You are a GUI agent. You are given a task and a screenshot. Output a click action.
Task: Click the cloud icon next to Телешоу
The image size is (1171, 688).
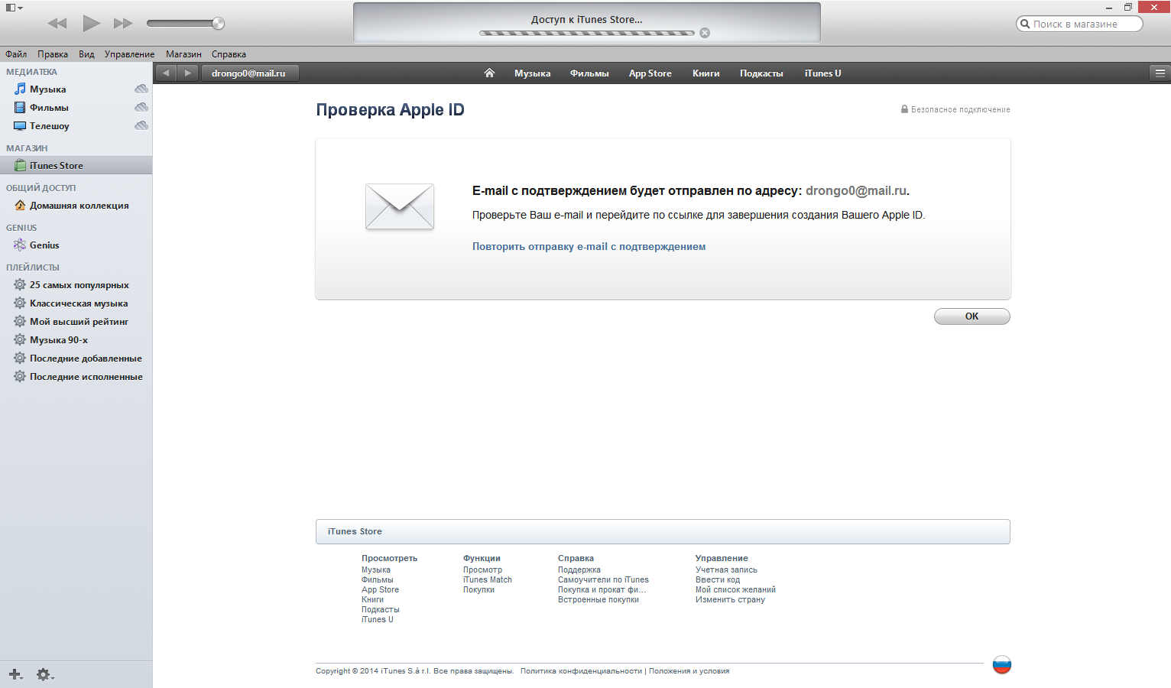tap(141, 125)
